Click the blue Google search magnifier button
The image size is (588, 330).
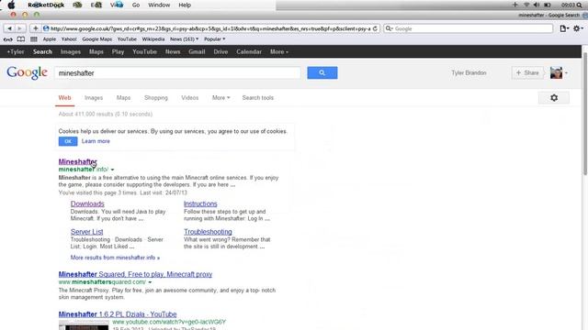(322, 73)
